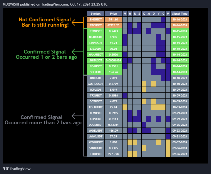Select the Price column header
The image size is (211, 174).
[113, 13]
